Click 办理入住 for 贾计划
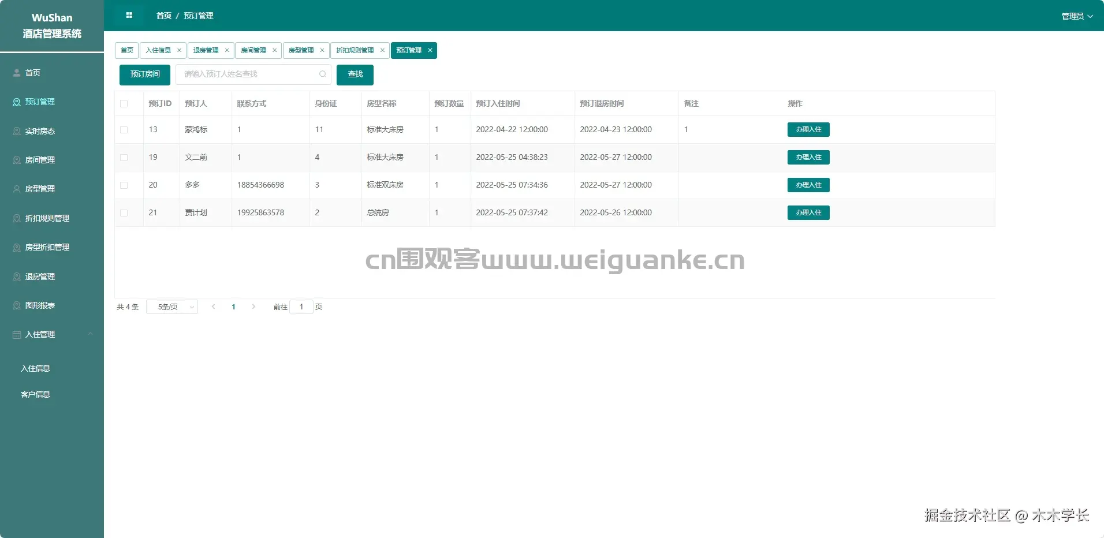The image size is (1104, 538). click(808, 212)
